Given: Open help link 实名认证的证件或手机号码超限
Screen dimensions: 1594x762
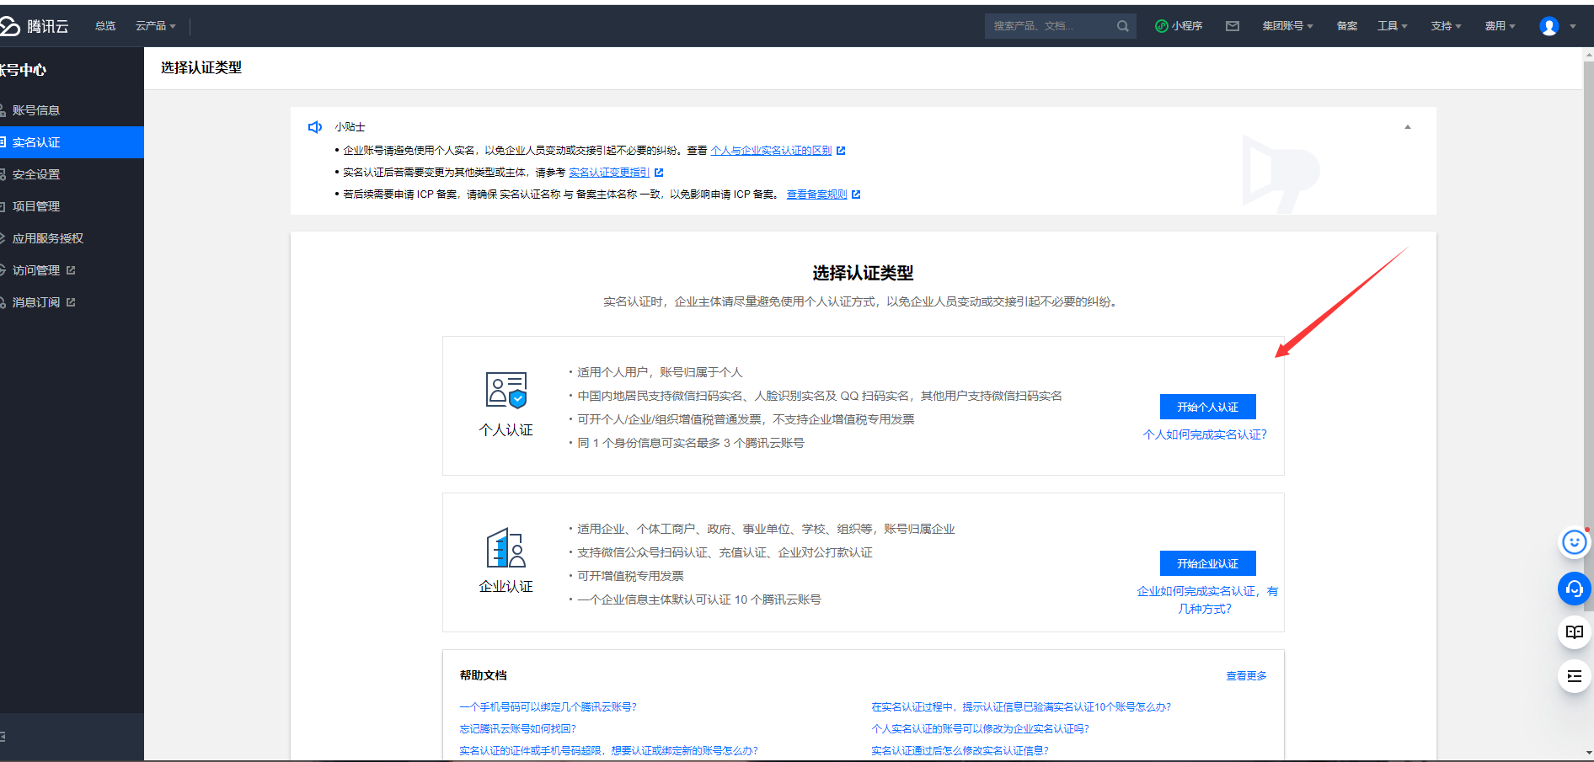Looking at the screenshot, I should pyautogui.click(x=609, y=751).
